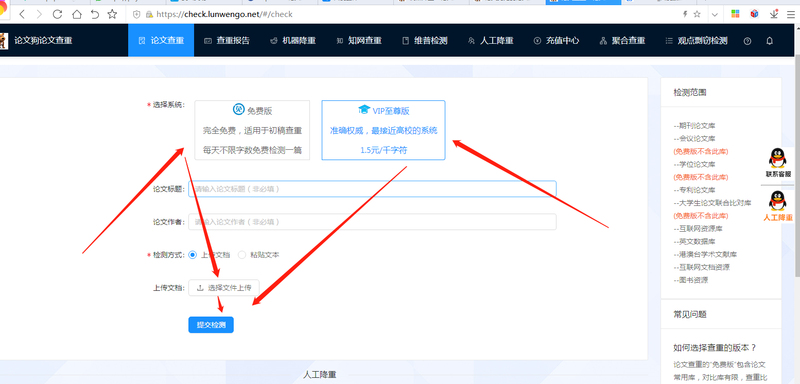The image size is (800, 384).
Task: Open the colorful grid apps icon
Action: click(735, 14)
